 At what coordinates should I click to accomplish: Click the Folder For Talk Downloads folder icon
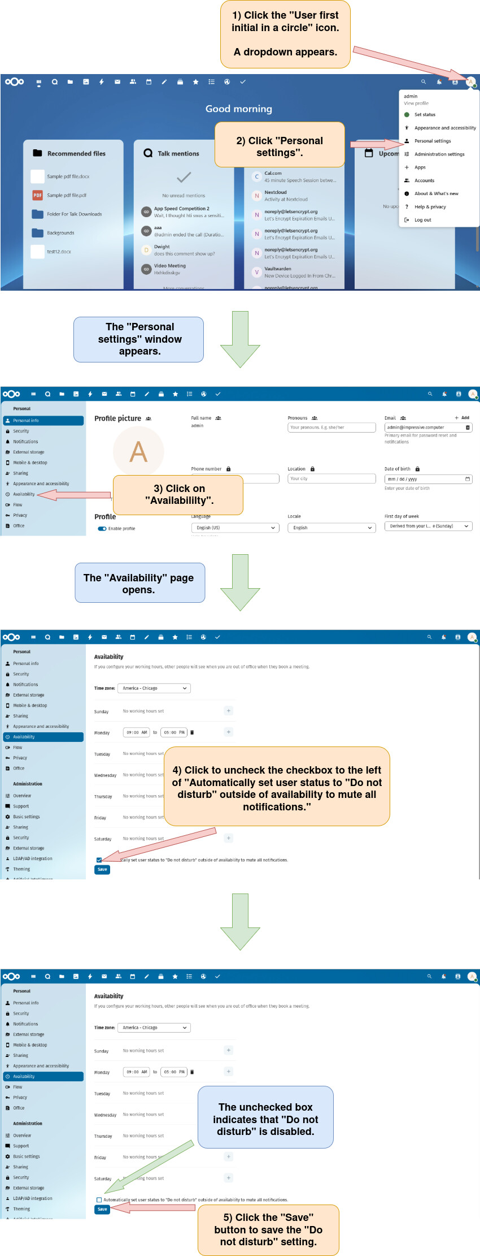coord(37,214)
